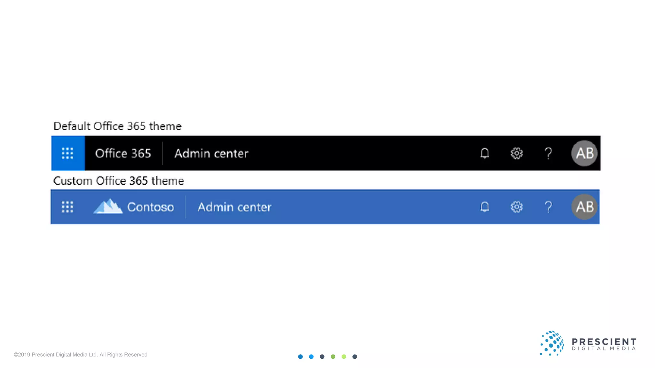This screenshot has width=655, height=368.
Task: Click the Contoso mountain logo
Action: (x=108, y=206)
